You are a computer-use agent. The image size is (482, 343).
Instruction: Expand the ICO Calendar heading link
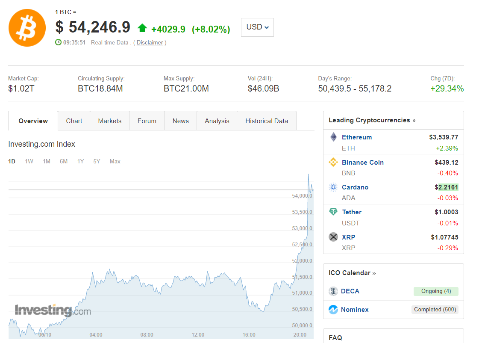point(352,273)
